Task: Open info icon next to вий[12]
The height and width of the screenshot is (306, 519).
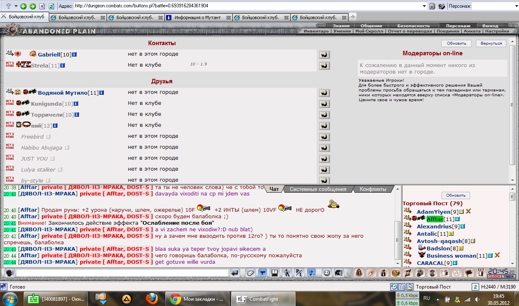Action: pyautogui.click(x=55, y=126)
